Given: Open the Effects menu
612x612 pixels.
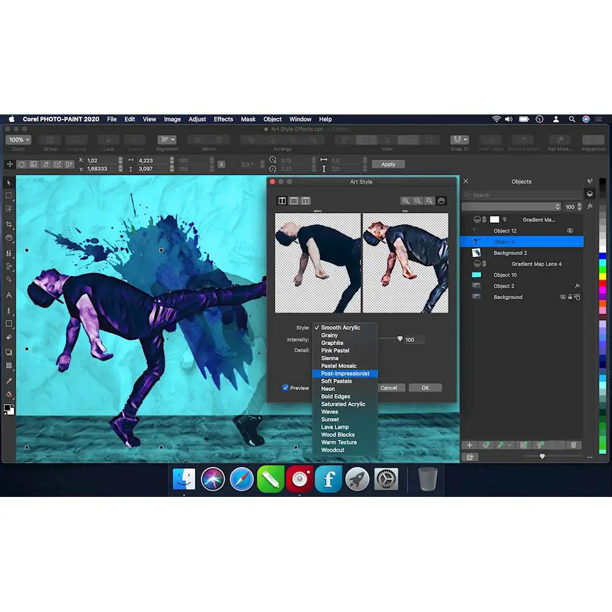Looking at the screenshot, I should click(x=223, y=119).
